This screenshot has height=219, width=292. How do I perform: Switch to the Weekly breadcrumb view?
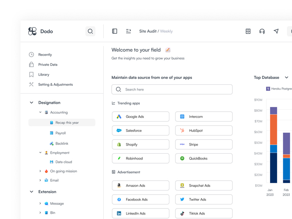[166, 31]
